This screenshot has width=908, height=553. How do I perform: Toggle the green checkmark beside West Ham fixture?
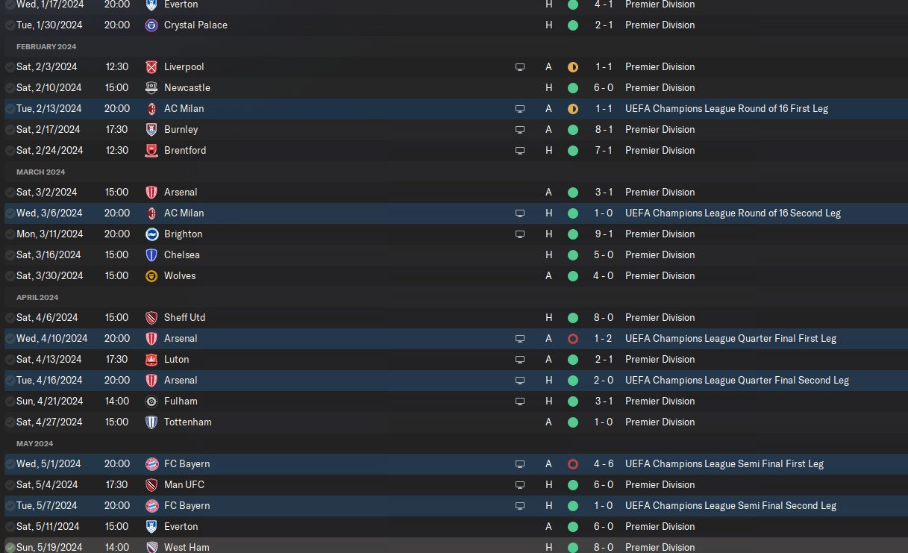pyautogui.click(x=10, y=547)
